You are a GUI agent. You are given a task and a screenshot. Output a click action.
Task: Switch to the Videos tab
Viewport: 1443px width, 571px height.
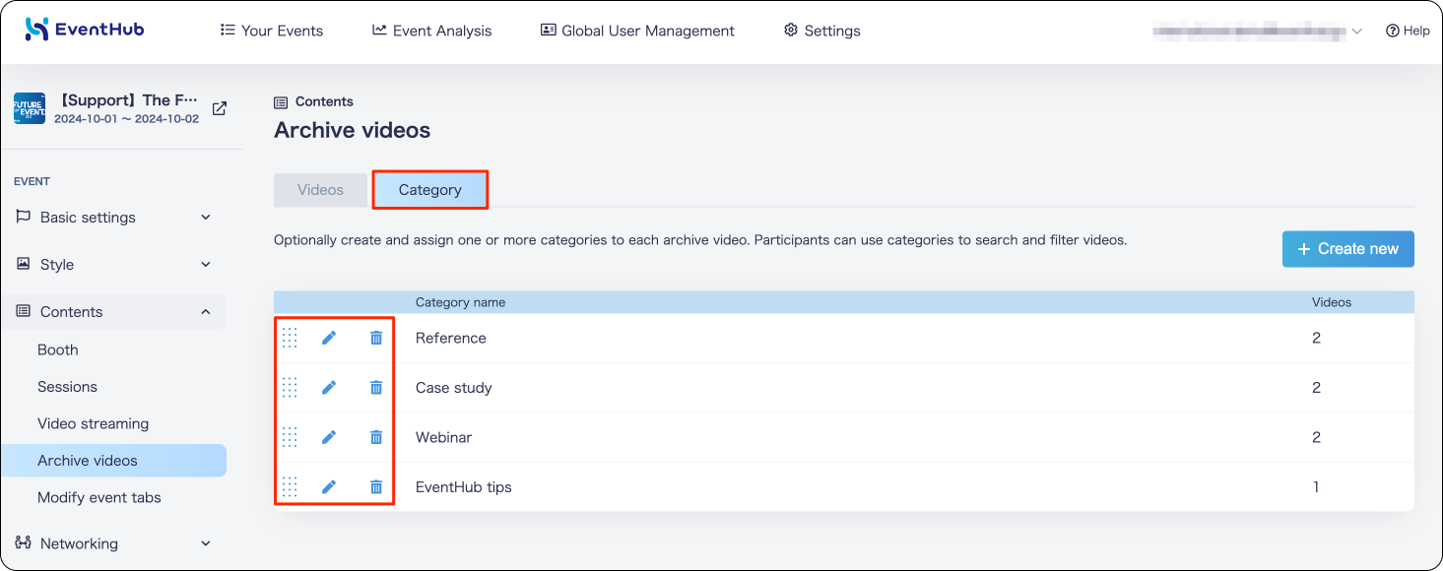pos(320,190)
